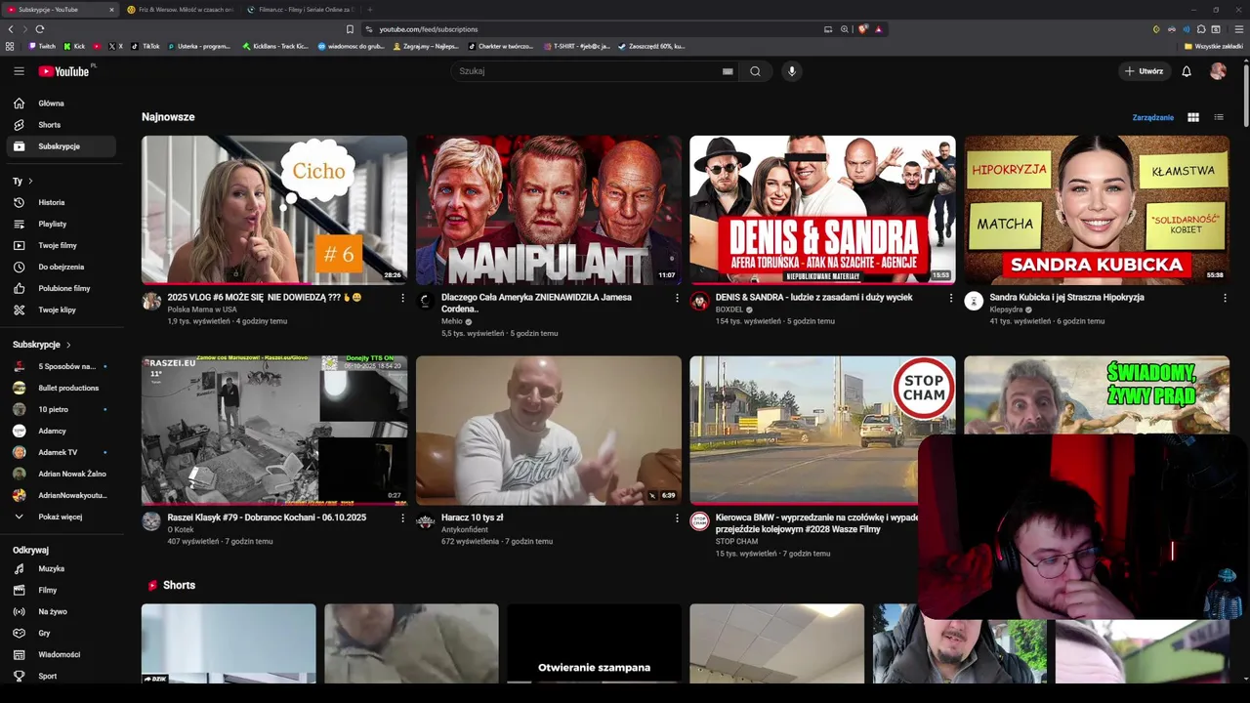Open the Brave main menu button
Image resolution: width=1250 pixels, height=703 pixels.
click(x=1239, y=29)
